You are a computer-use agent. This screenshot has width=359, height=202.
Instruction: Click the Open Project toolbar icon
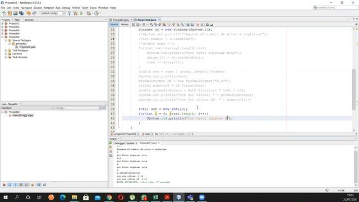click(x=15, y=13)
